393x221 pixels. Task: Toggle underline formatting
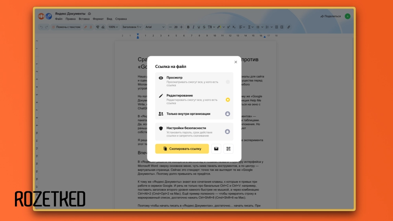(199, 27)
